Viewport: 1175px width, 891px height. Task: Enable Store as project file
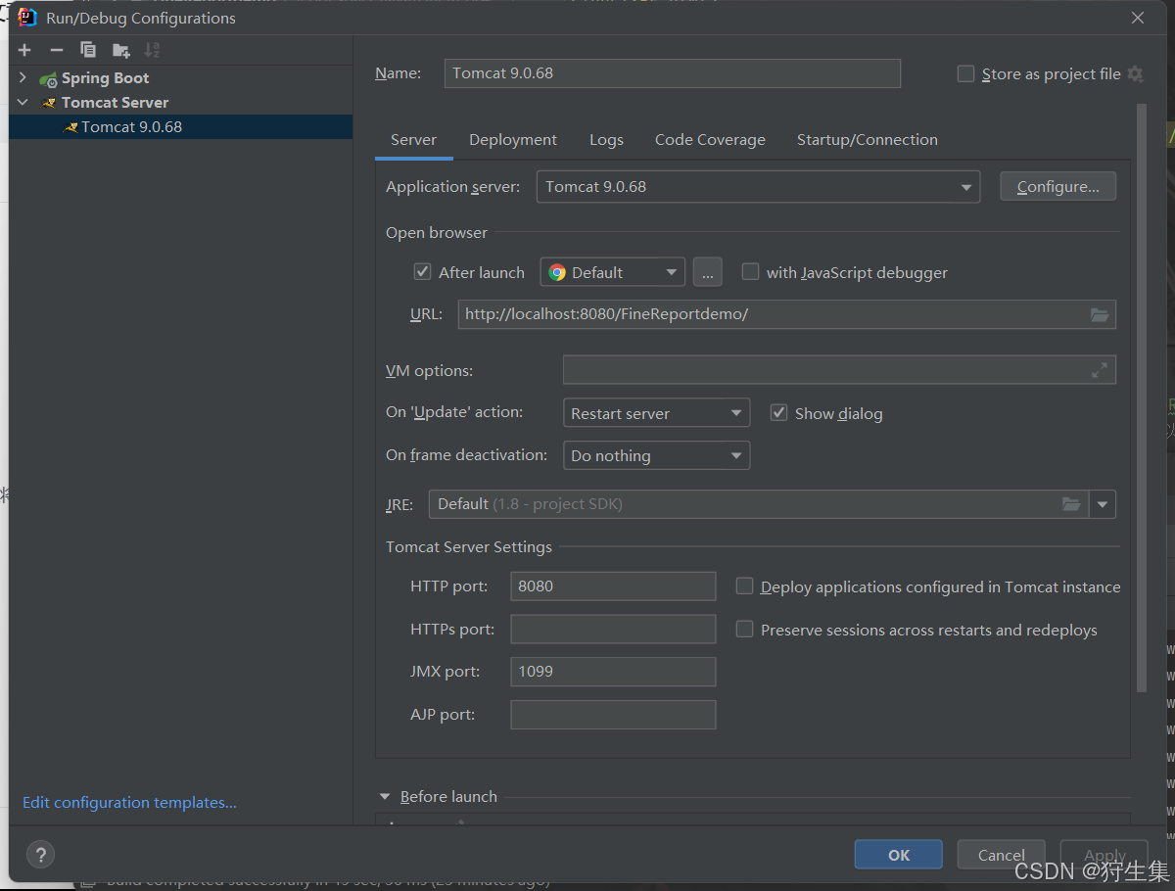965,73
